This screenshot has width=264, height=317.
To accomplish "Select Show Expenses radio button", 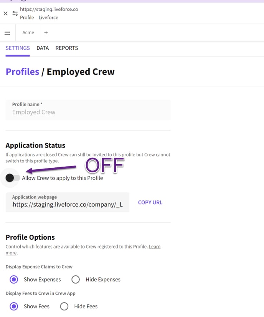I will 14,279.
